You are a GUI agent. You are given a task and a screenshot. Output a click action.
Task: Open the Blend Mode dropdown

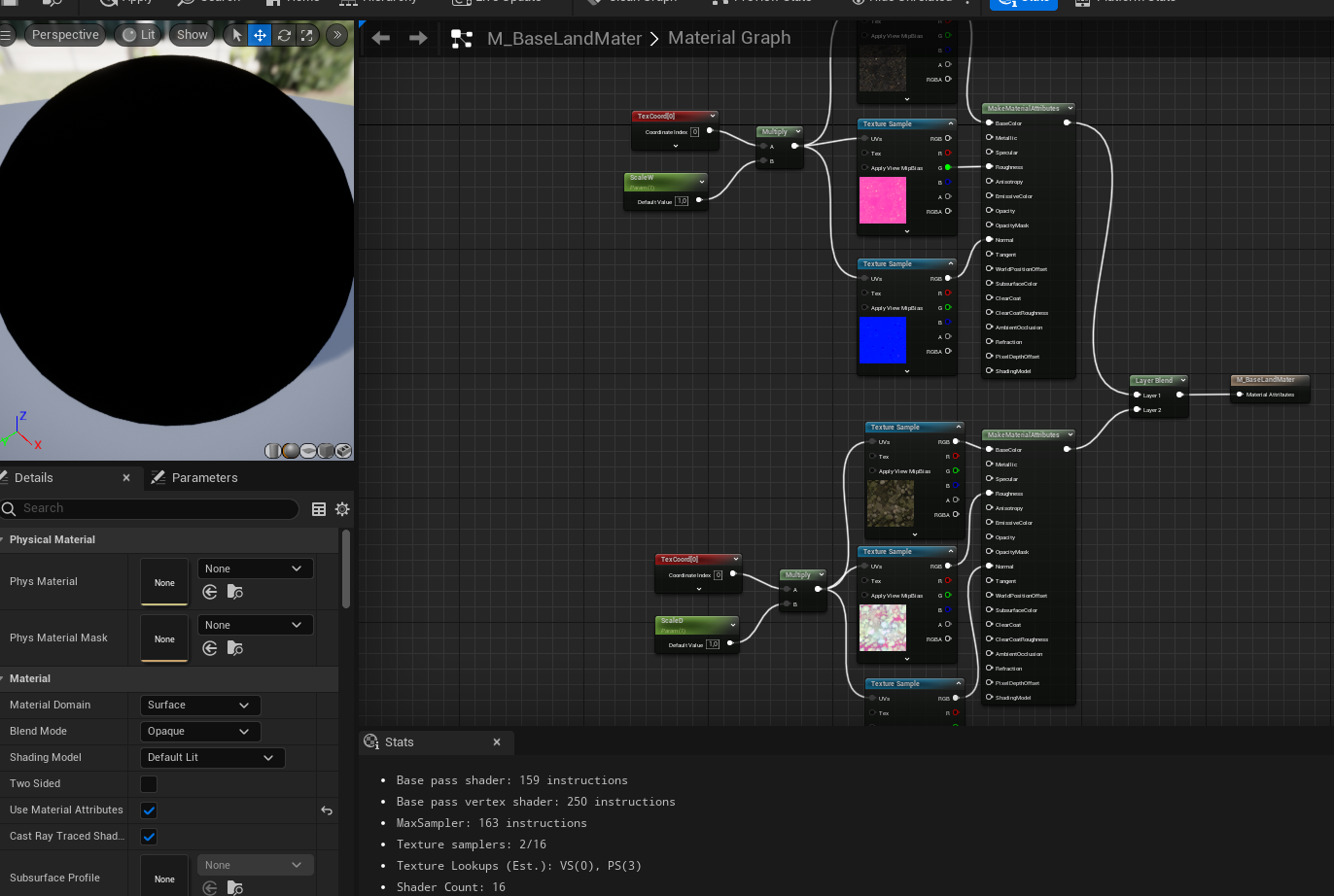(200, 732)
